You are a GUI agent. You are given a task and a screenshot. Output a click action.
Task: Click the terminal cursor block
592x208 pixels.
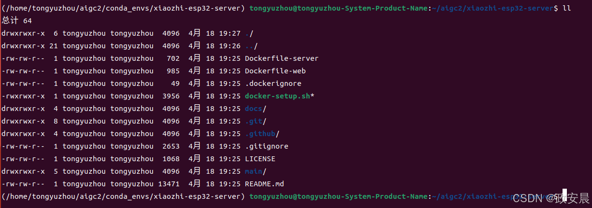pos(564,195)
